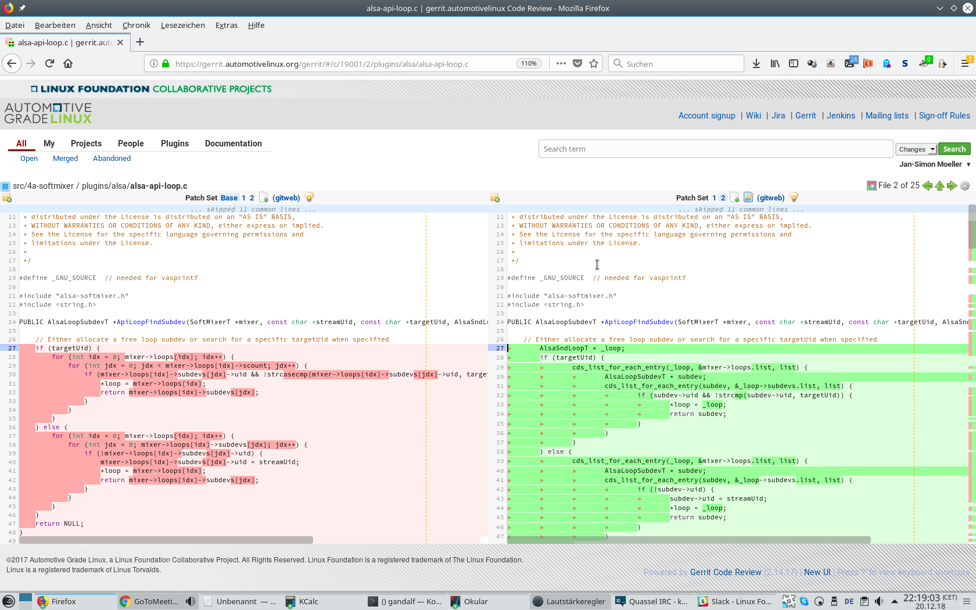The height and width of the screenshot is (610, 976).
Task: Open Jan-Simon Moeller user menu arrow
Action: (968, 164)
